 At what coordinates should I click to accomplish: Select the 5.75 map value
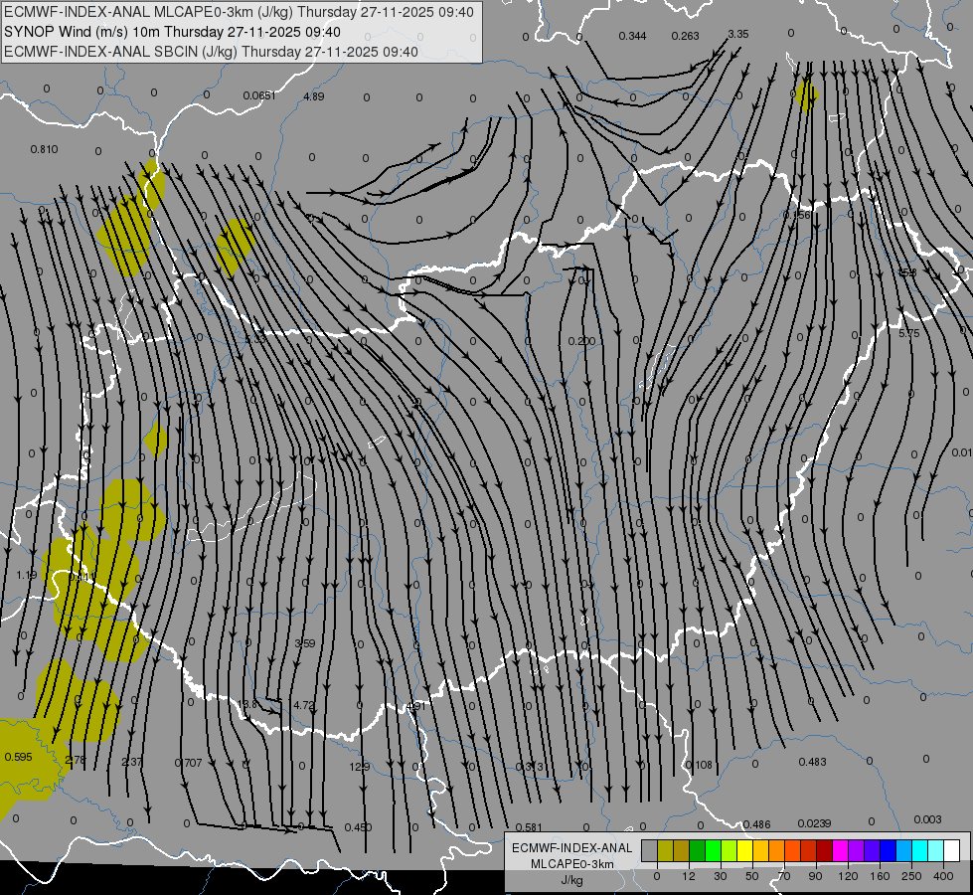(909, 333)
